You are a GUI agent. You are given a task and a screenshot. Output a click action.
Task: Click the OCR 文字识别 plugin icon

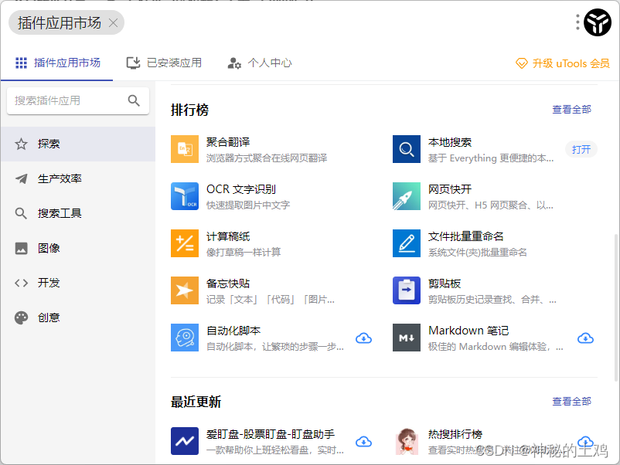pos(185,196)
